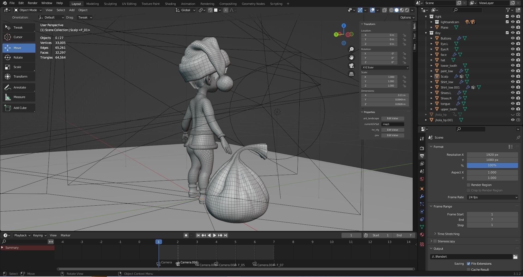Screen dimensions: 523x277
Task: Switch perspective/orthographic grid icon
Action: [x=351, y=74]
